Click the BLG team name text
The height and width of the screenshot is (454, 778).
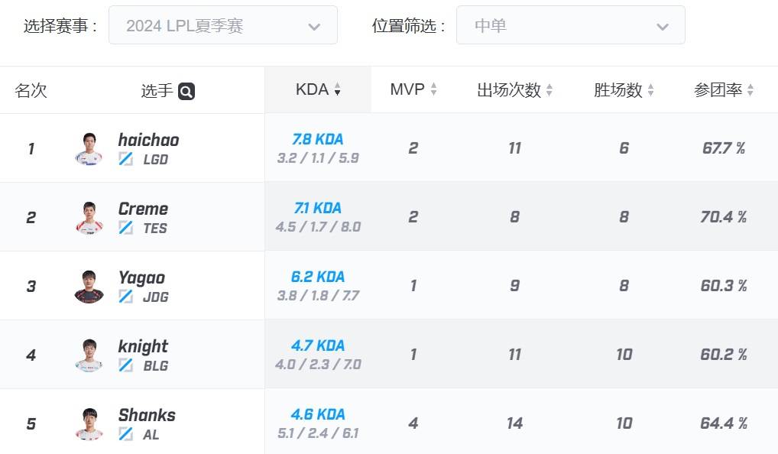click(x=156, y=365)
